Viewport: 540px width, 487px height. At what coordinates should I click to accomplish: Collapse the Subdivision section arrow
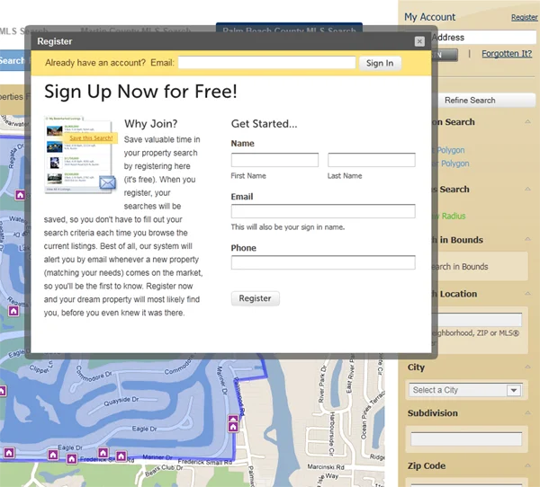(x=528, y=413)
